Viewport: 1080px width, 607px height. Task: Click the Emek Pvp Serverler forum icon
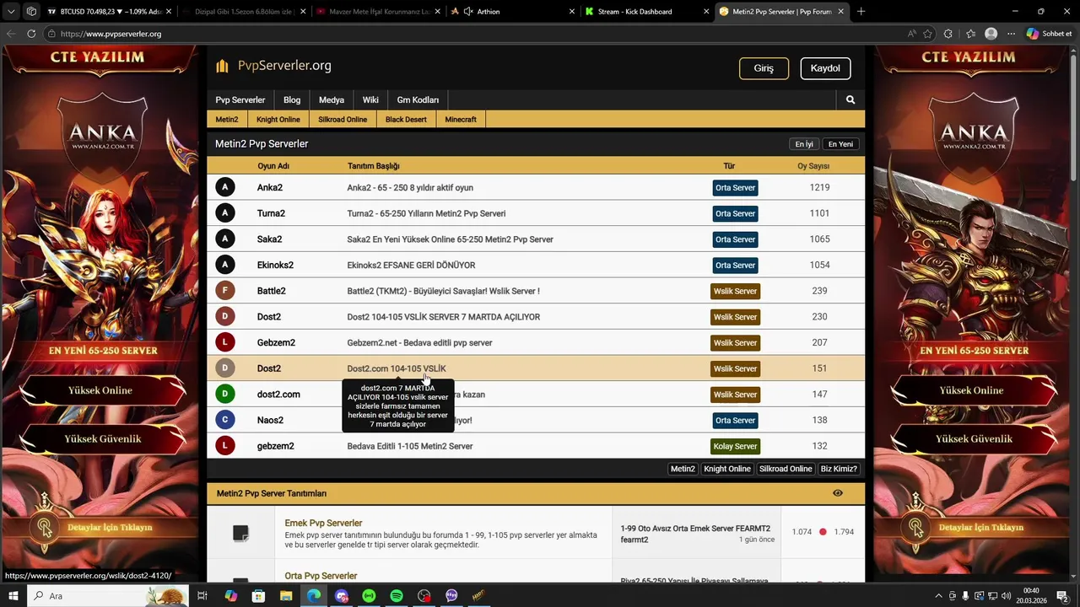(x=240, y=533)
